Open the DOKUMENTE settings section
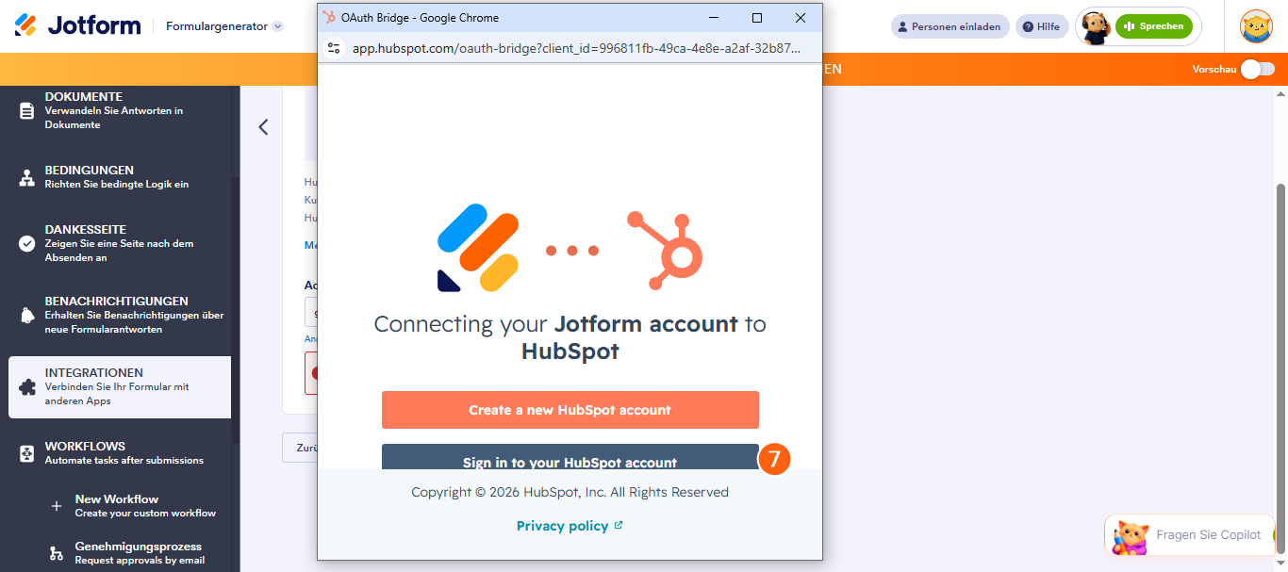1288x572 pixels. tap(120, 110)
